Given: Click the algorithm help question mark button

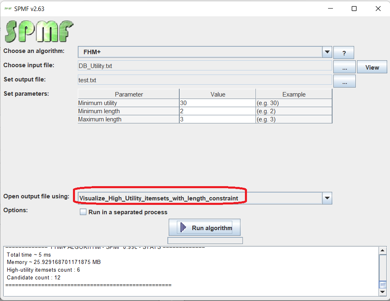Looking at the screenshot, I should (344, 53).
